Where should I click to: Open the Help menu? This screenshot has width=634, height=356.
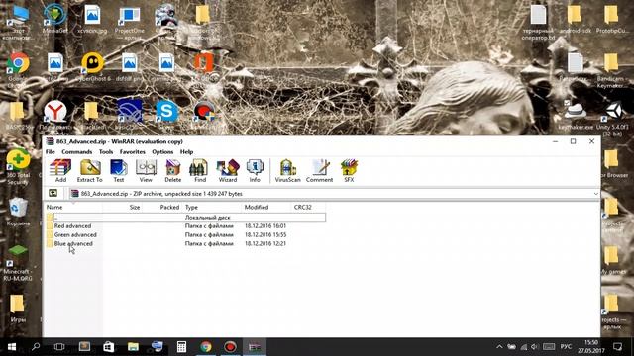(x=186, y=151)
